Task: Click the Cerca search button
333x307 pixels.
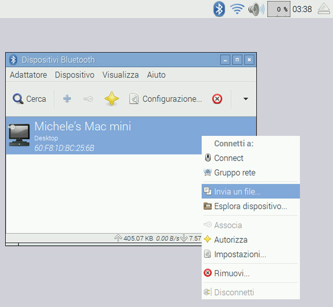Action: pos(29,99)
